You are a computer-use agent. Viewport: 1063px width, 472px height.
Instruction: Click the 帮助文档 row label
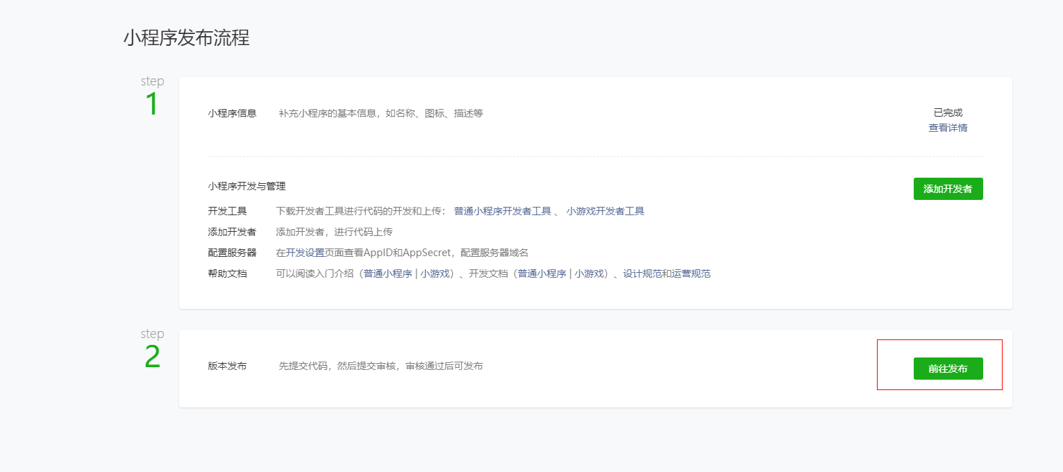pyautogui.click(x=227, y=274)
